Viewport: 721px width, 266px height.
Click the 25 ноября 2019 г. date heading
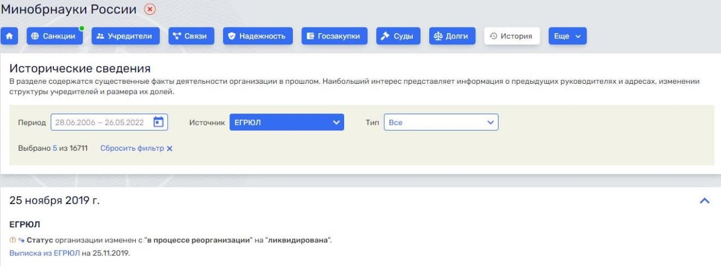pyautogui.click(x=55, y=201)
